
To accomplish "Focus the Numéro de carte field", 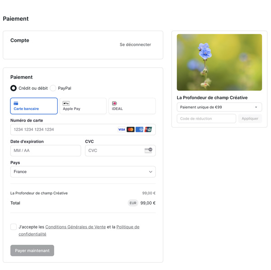I will click(63, 129).
